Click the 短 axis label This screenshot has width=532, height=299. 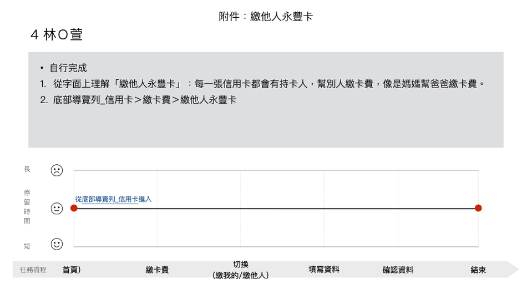coord(27,246)
